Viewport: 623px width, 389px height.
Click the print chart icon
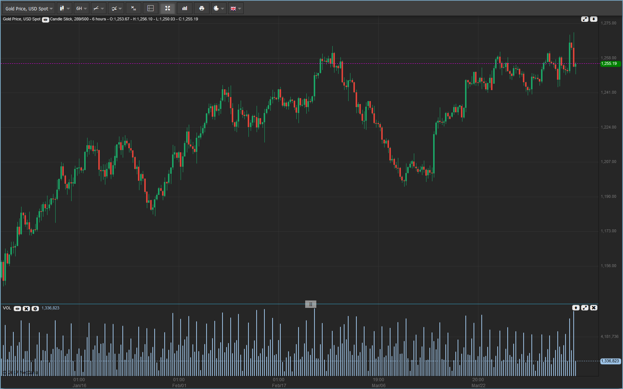click(x=202, y=8)
